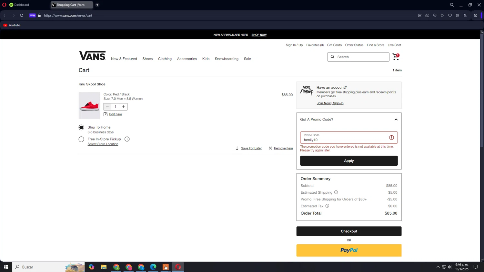
Task: Add page to bookmarks heart icon
Action: click(x=450, y=15)
